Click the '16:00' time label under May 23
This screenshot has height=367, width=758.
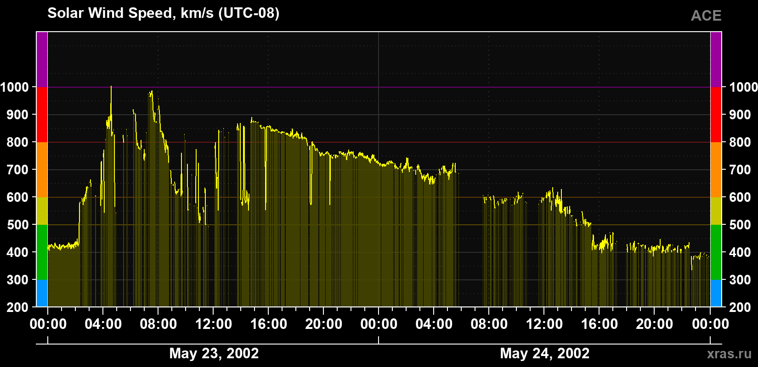[268, 324]
